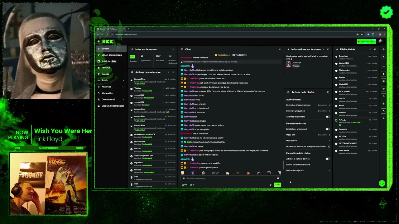Click Yalabac in moderation actions
This screenshot has width=399, height=224.
tap(138, 88)
